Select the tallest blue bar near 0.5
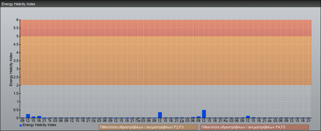Screen dimensions: 321x131 204,114
